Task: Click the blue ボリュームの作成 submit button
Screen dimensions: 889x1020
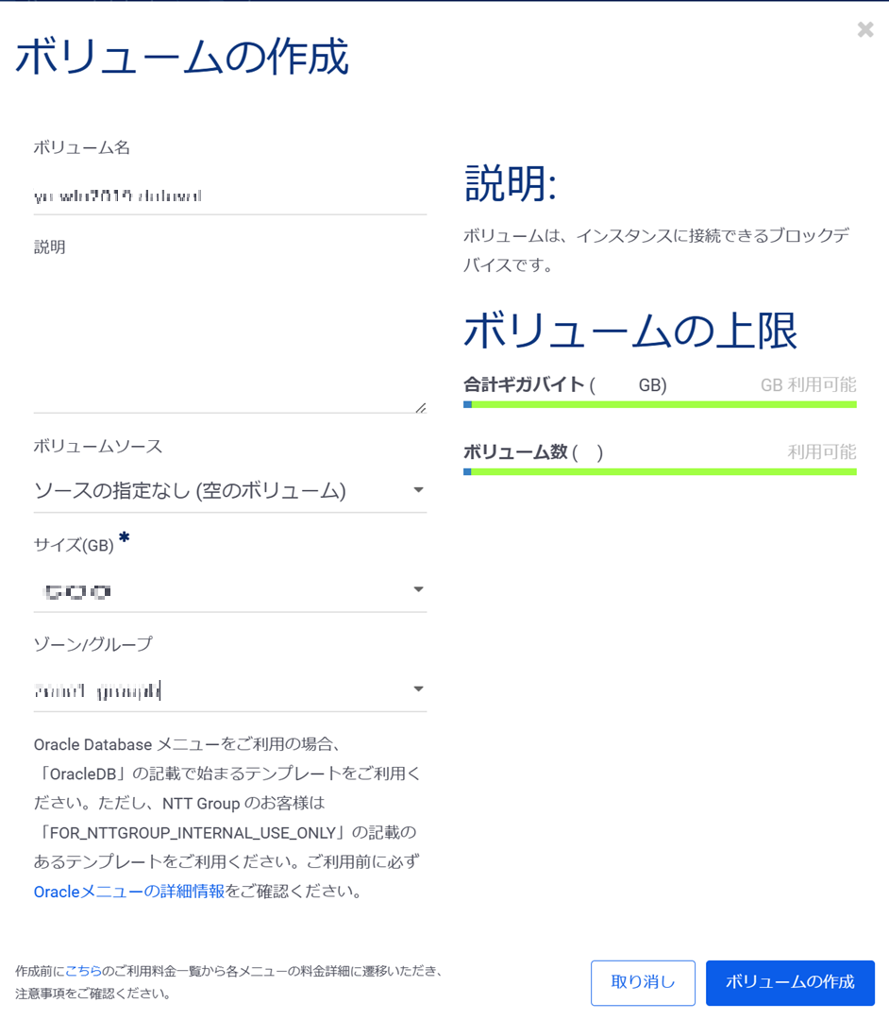Action: click(x=790, y=982)
